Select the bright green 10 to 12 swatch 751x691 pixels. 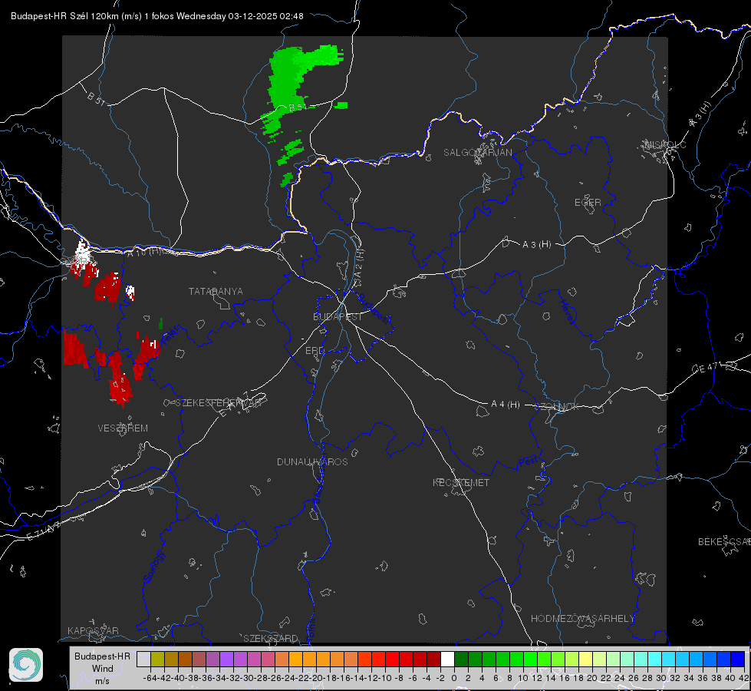click(530, 660)
